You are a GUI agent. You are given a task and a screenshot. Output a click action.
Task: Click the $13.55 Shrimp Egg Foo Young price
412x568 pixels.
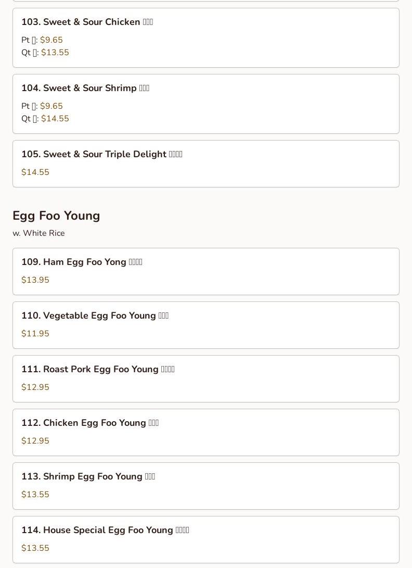pyautogui.click(x=35, y=495)
